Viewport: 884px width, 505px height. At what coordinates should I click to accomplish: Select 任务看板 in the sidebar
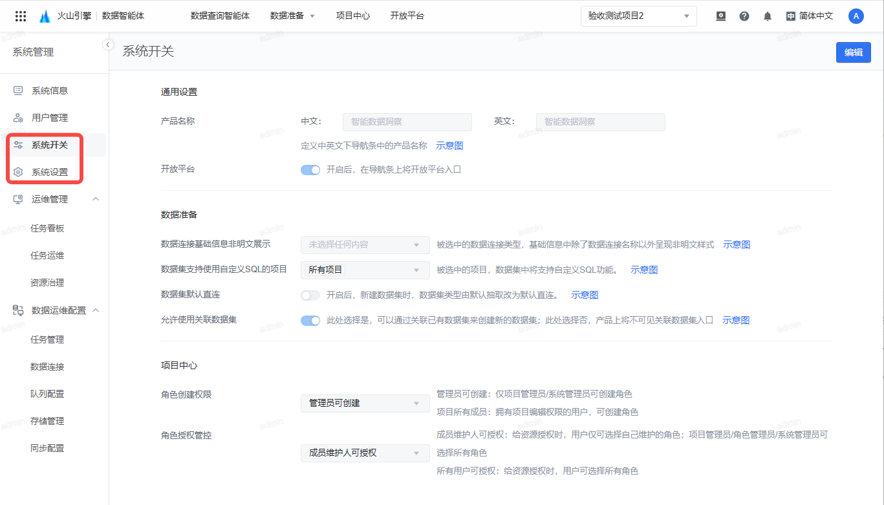click(47, 228)
